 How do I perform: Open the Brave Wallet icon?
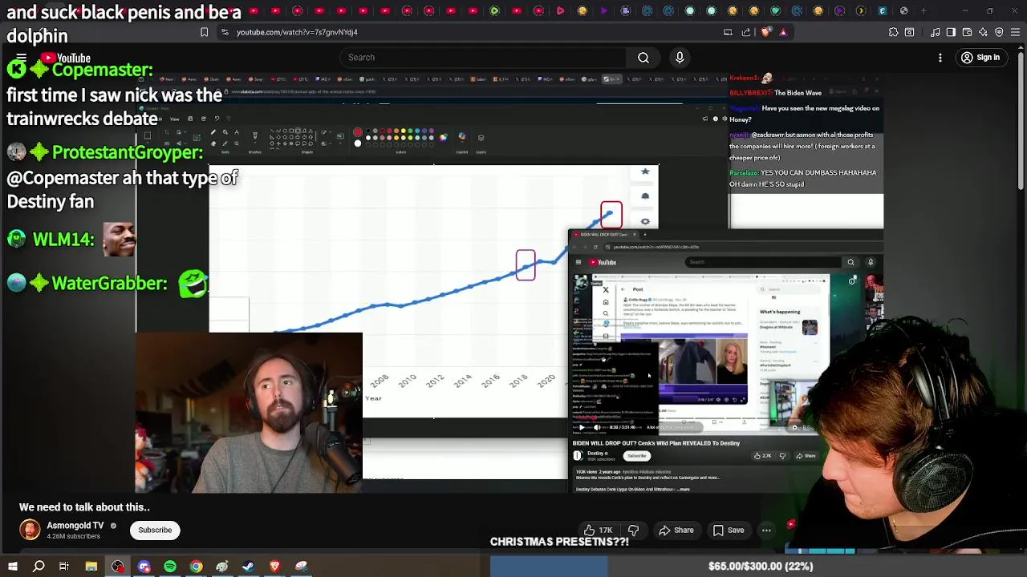[967, 32]
